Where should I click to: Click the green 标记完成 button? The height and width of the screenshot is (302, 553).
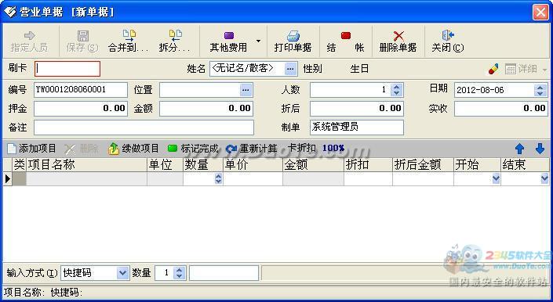[193, 149]
